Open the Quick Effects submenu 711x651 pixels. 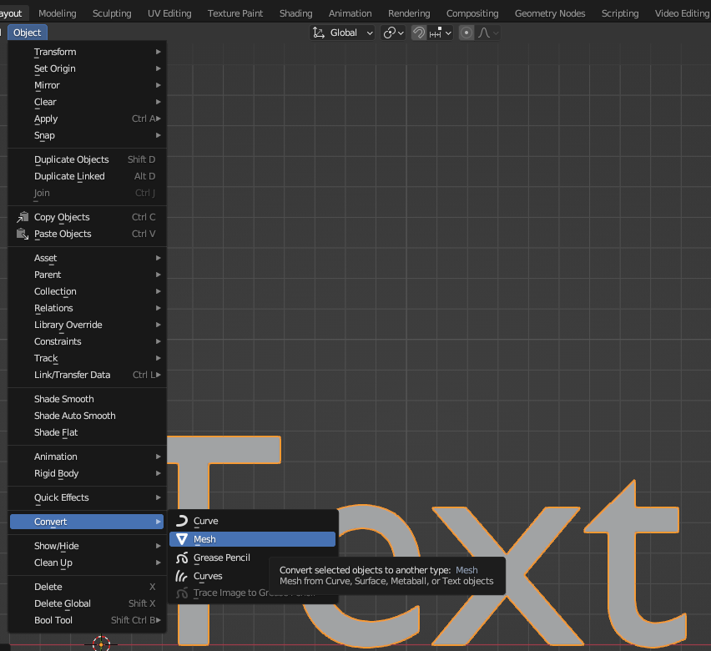tap(87, 497)
